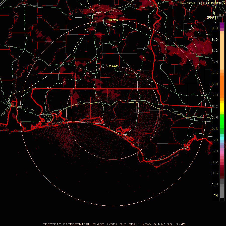
Task: Click the "TH" threshold label on the color scale
Action: point(216,196)
